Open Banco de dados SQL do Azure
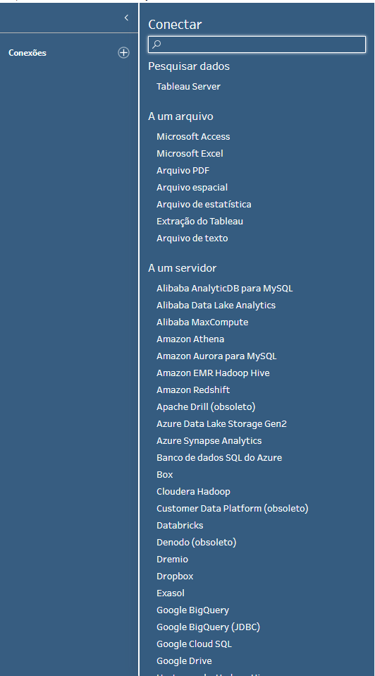 pos(219,457)
